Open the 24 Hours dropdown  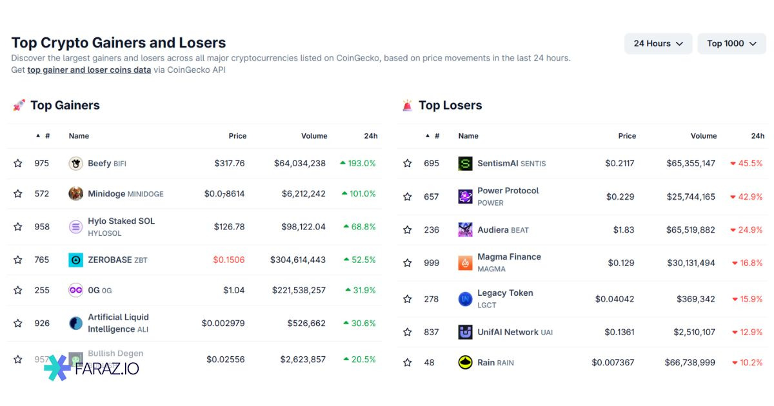click(x=658, y=43)
